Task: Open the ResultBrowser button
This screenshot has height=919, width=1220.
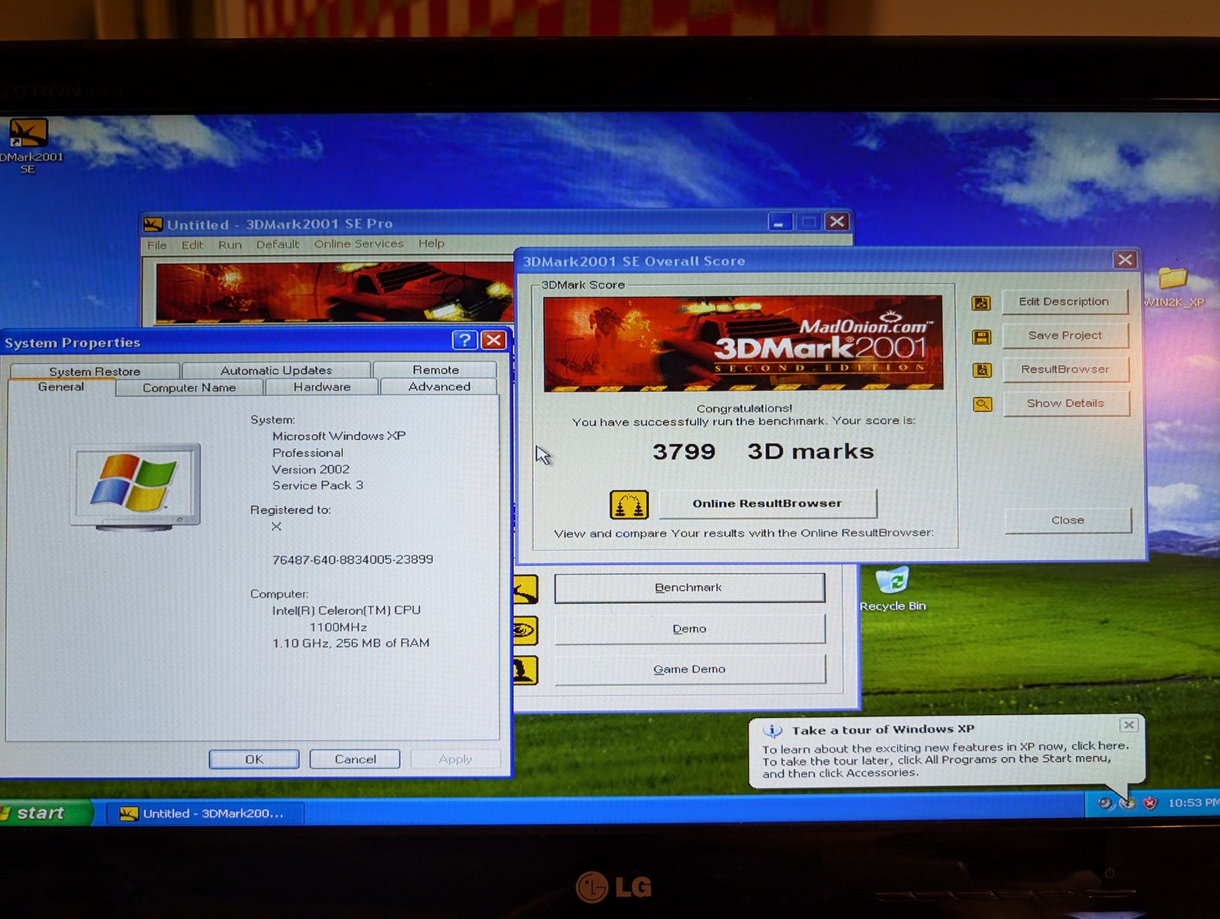Action: pyautogui.click(x=1065, y=369)
